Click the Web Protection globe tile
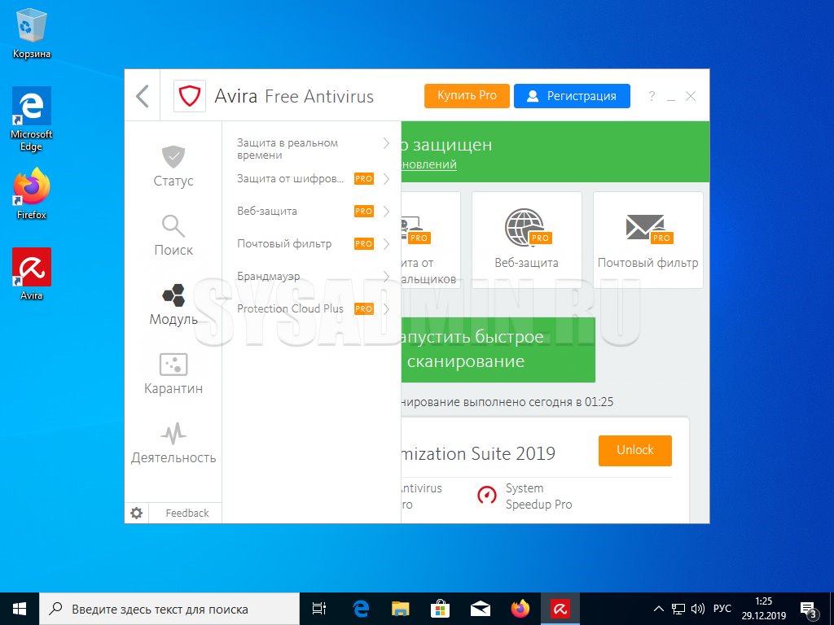Screen dimensions: 834x625 tap(526, 239)
